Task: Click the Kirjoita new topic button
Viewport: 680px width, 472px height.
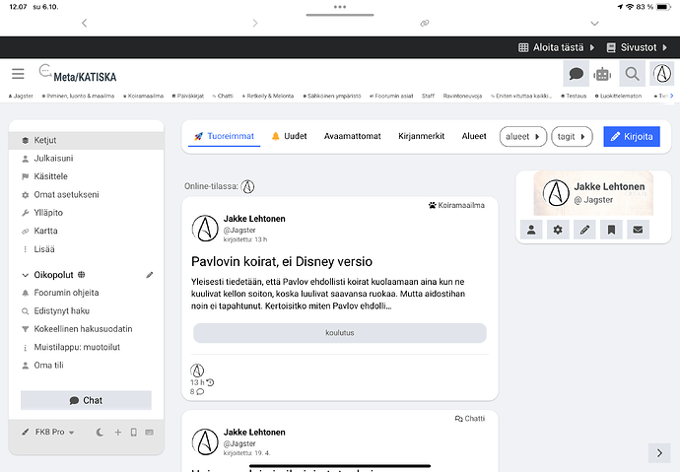Action: [x=632, y=137]
